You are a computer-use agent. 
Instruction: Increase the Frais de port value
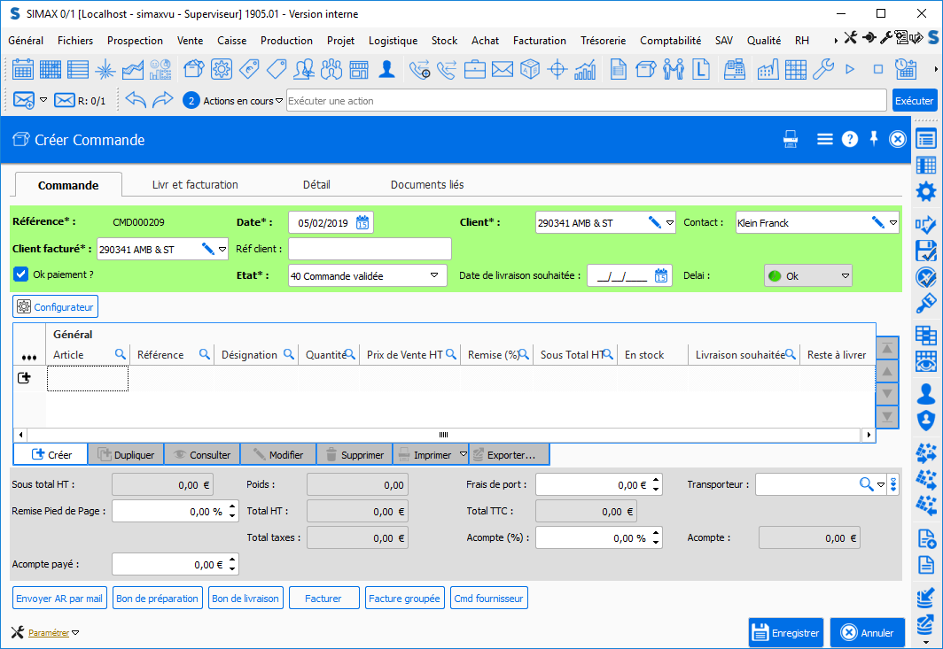656,481
